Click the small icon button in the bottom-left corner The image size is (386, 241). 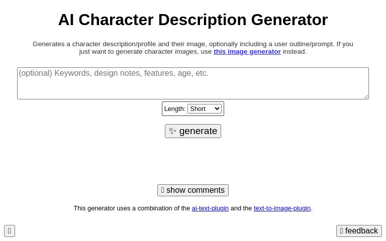point(10,231)
